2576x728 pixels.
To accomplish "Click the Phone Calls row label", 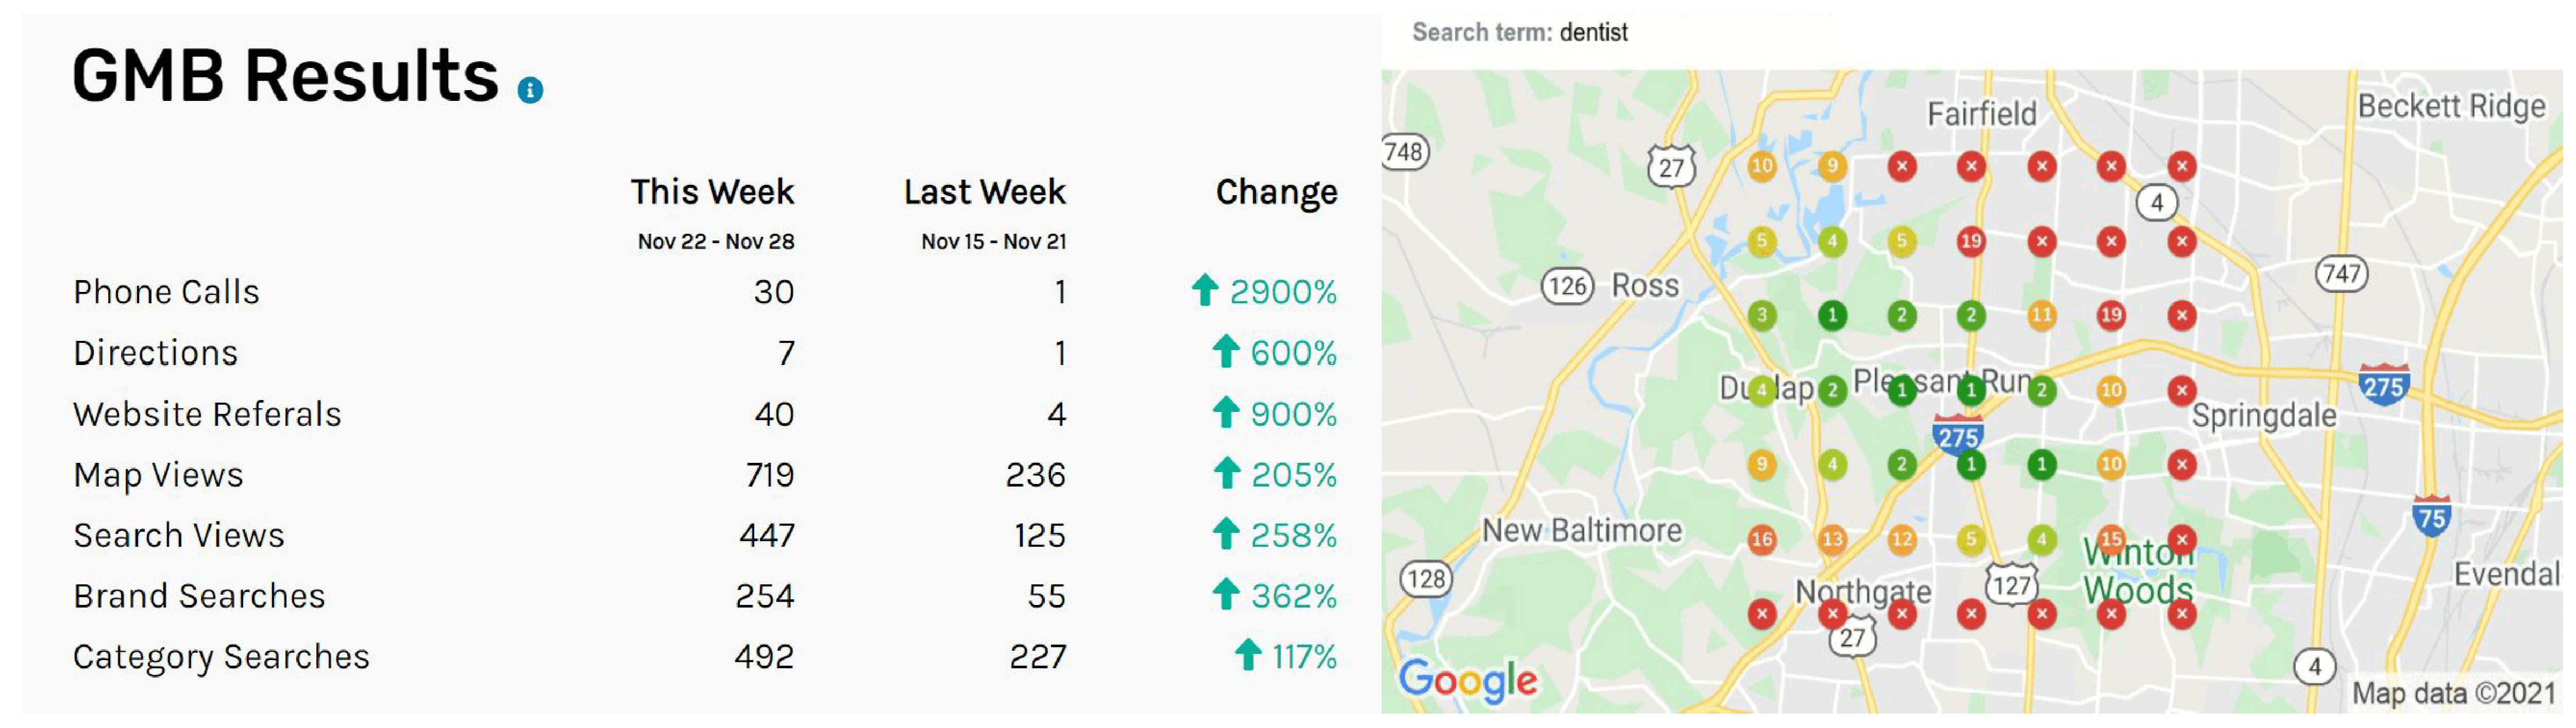I will [166, 292].
